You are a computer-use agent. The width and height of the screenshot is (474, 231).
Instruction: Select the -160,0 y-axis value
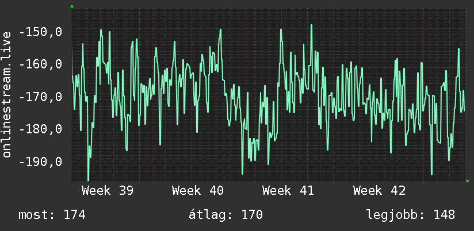click(x=40, y=64)
